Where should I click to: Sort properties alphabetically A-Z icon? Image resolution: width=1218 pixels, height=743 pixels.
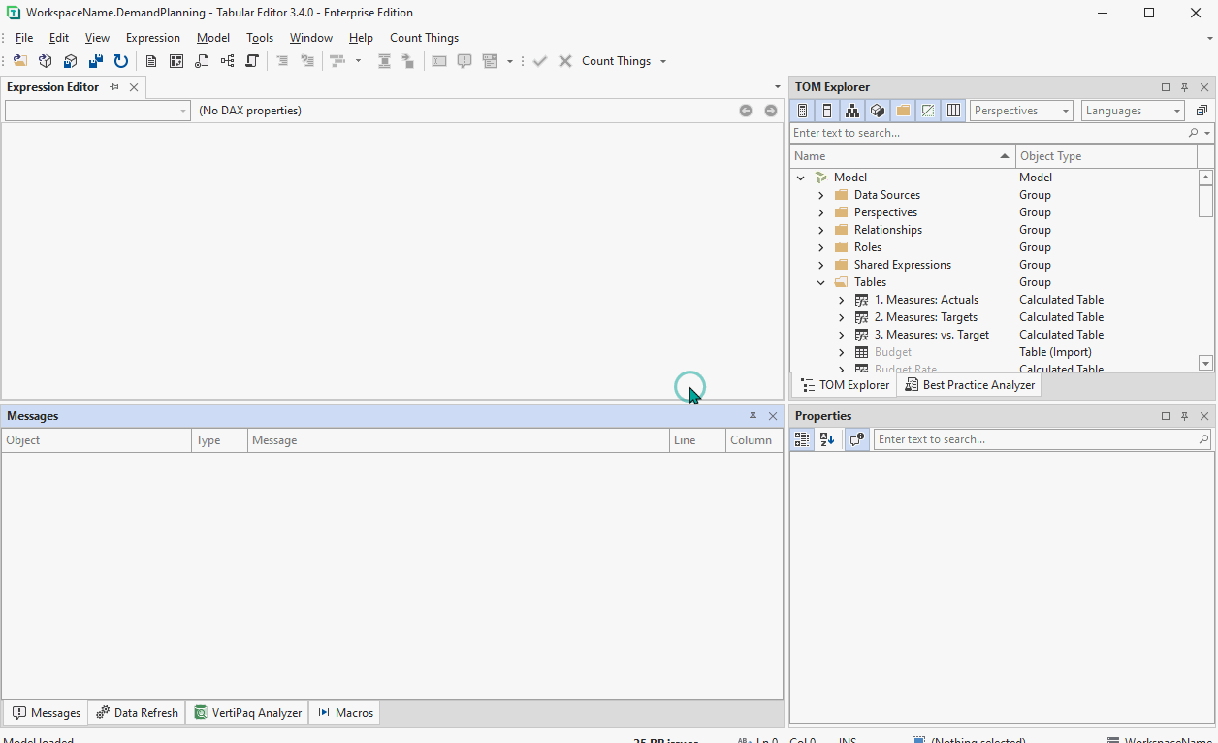tap(827, 439)
